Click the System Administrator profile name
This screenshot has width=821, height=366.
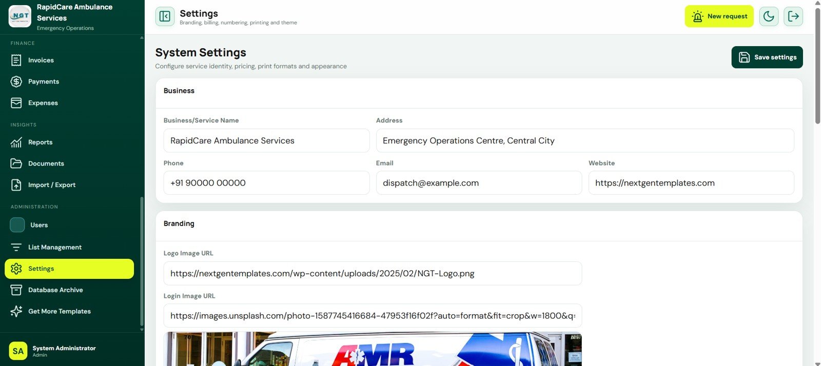64,348
